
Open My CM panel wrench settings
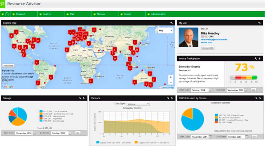tap(259, 23)
